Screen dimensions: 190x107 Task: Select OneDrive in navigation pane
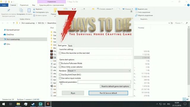(x=10, y=34)
